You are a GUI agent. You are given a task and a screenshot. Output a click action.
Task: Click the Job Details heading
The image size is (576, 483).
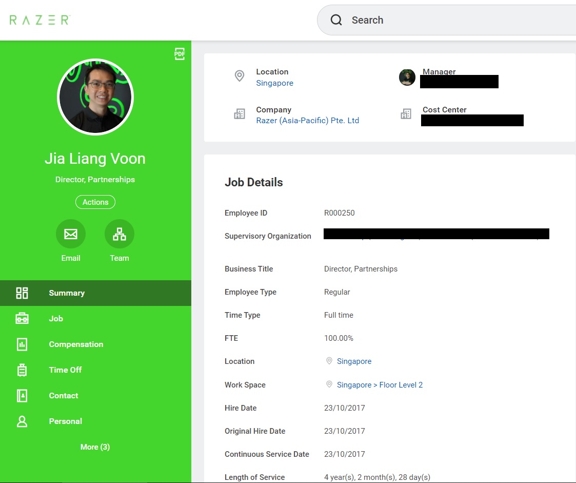(254, 182)
